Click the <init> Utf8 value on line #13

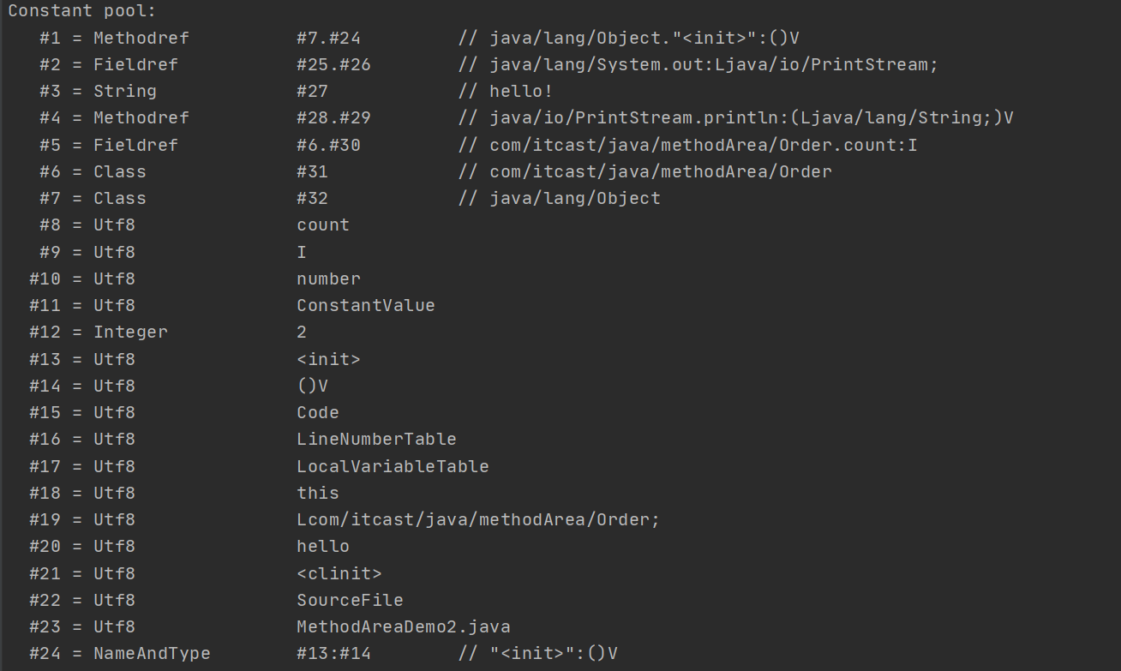328,359
